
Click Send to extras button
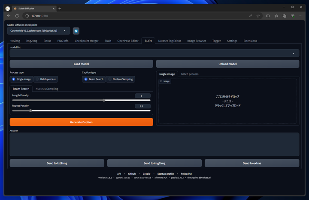point(252,163)
